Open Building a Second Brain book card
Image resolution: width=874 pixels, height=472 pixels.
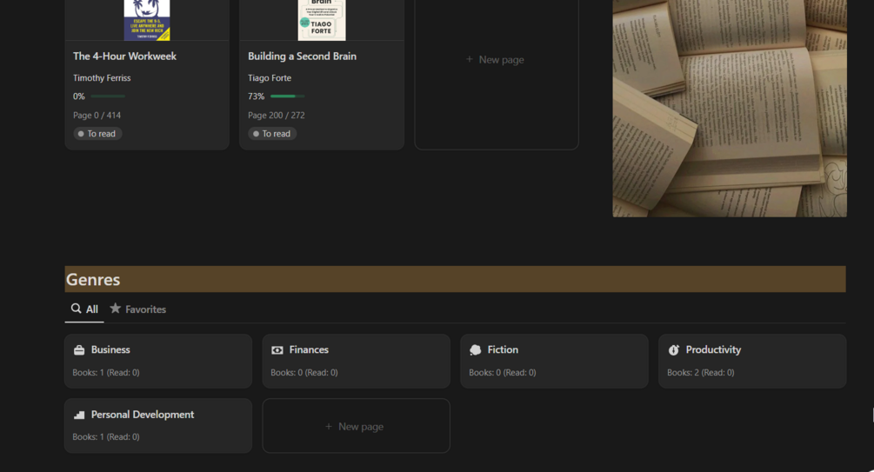(x=322, y=75)
